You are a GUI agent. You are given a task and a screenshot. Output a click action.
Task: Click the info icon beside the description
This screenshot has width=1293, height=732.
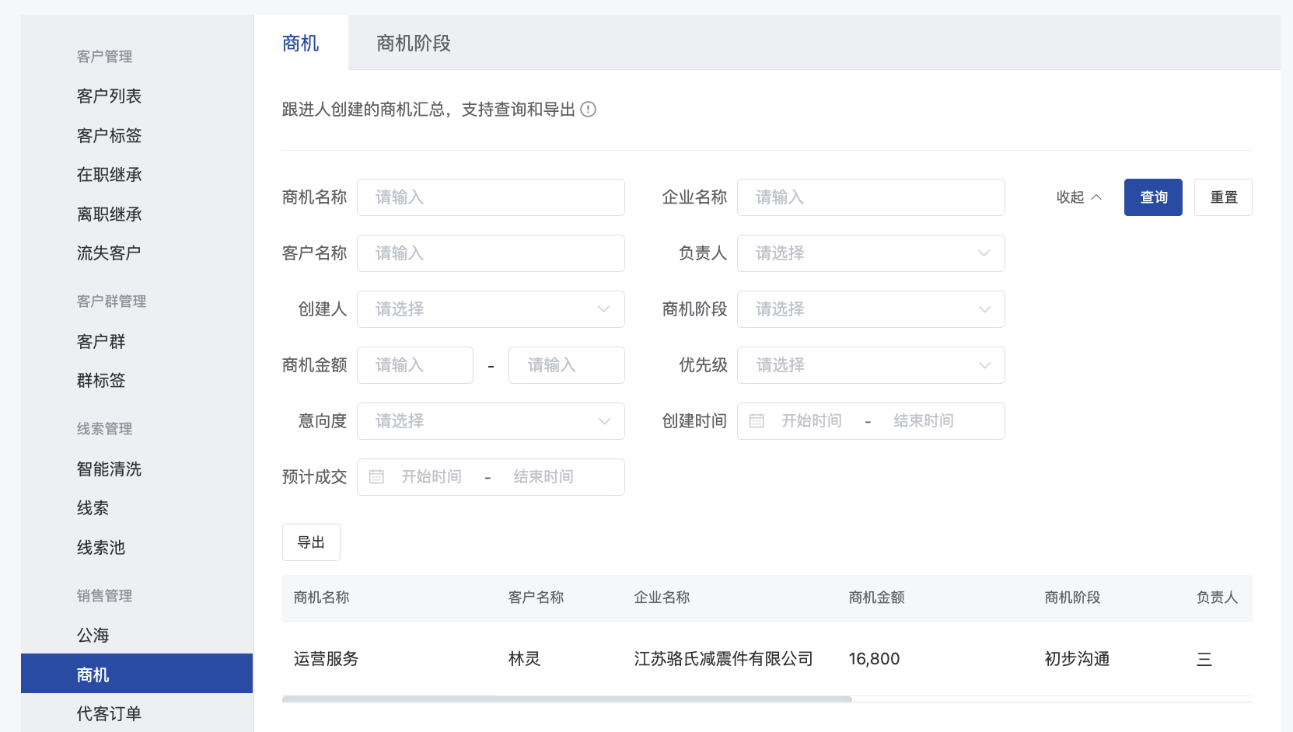589,110
